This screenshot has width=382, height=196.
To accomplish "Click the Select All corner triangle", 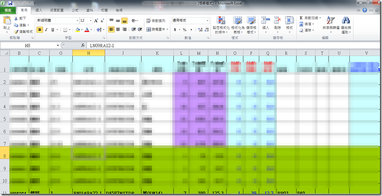I will [x=5, y=53].
